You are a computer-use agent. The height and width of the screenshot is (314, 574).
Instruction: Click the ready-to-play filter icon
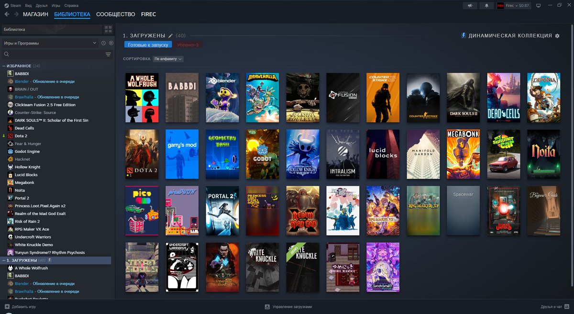pos(111,43)
